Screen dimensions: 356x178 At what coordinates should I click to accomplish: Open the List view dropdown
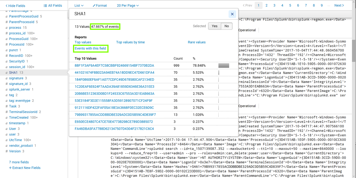tap(79, 6)
